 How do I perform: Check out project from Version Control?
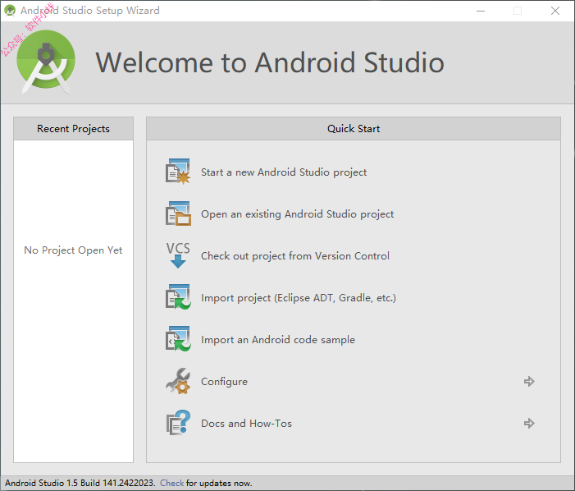pos(294,256)
